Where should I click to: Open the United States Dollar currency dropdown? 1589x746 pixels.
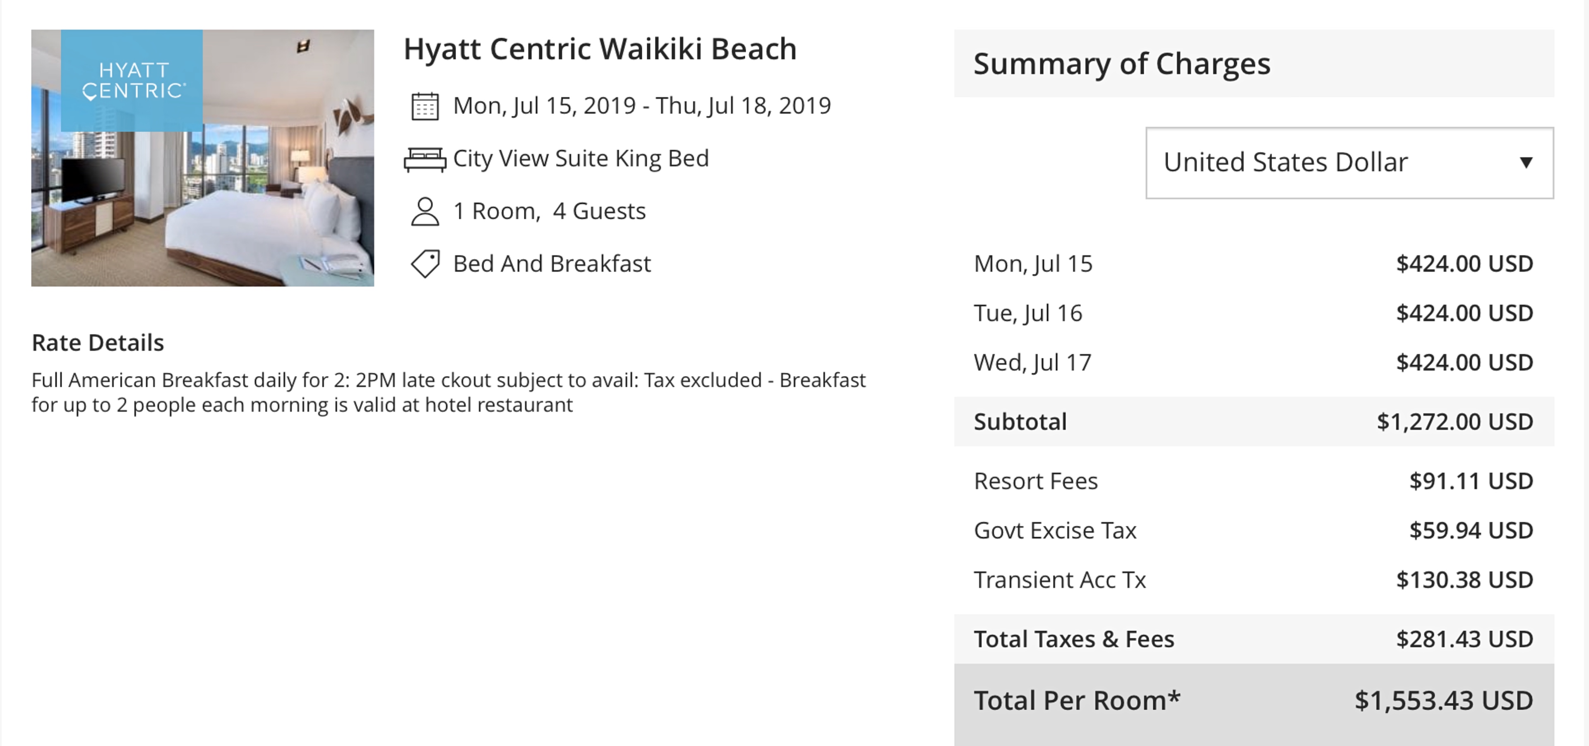[1349, 163]
